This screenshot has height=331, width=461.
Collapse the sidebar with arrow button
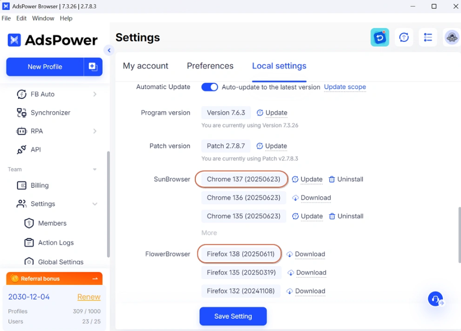point(109,51)
